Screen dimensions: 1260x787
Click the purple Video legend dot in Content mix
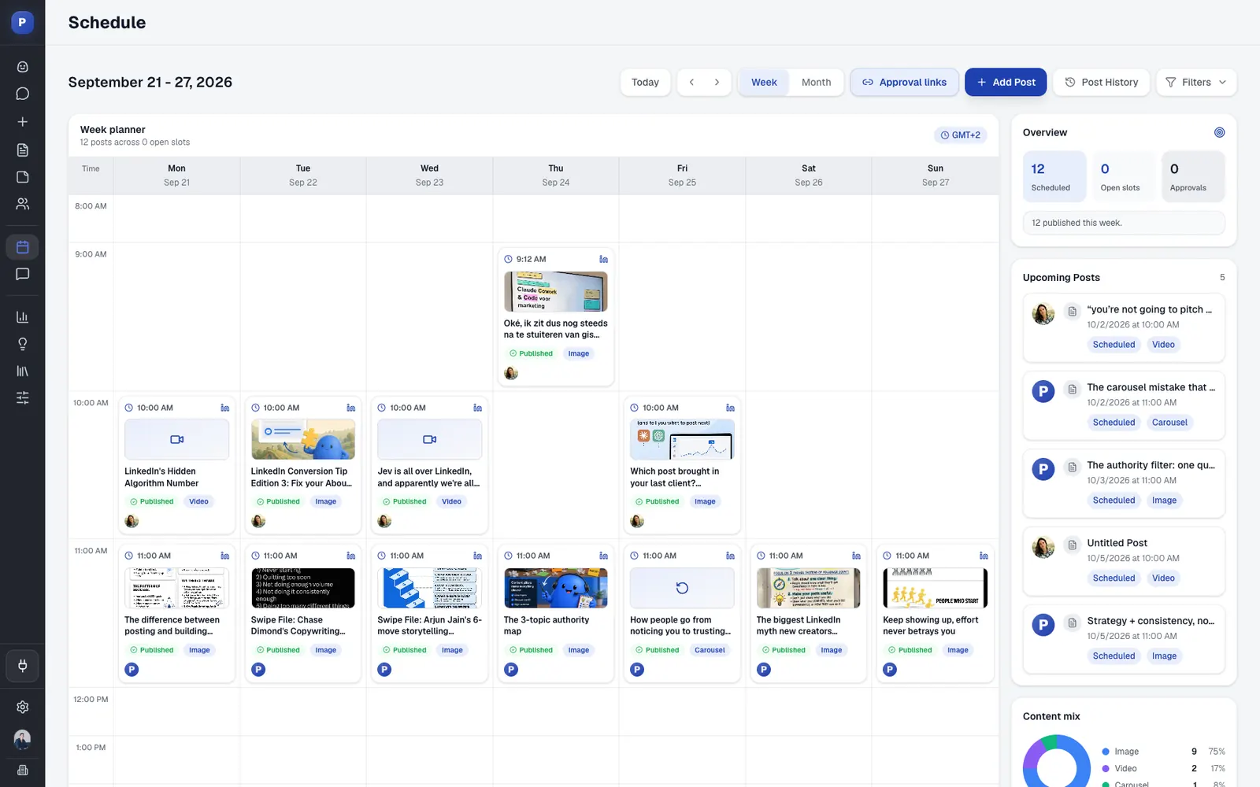coord(1106,769)
